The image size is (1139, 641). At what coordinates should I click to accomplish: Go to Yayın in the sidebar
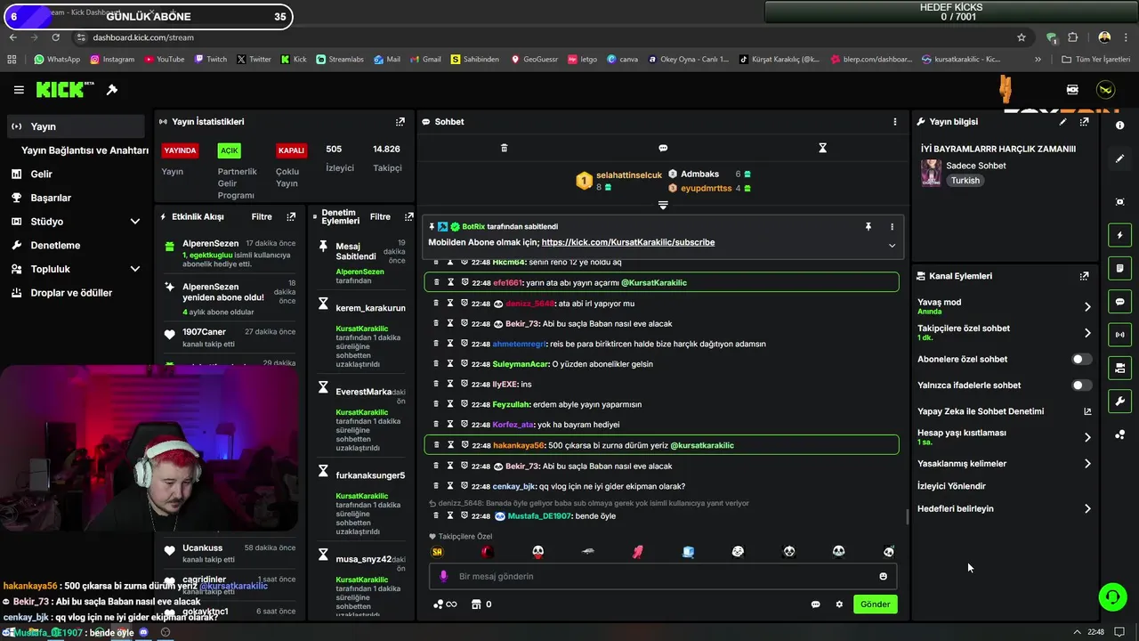coord(76,126)
